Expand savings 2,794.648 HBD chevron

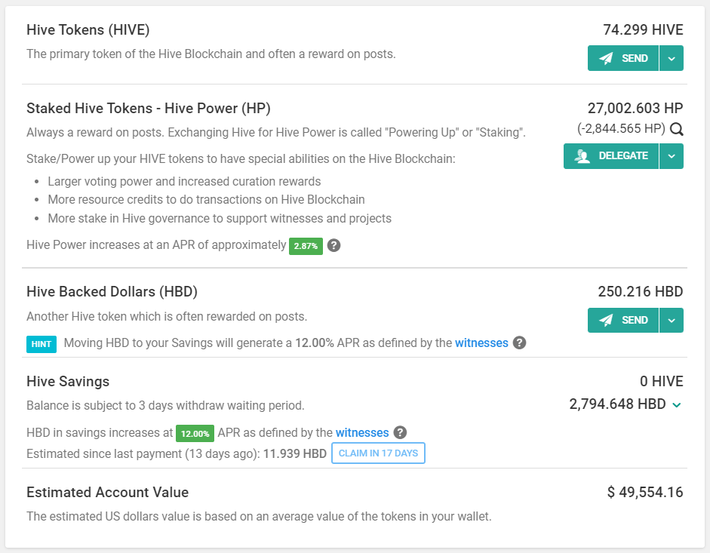(x=677, y=405)
